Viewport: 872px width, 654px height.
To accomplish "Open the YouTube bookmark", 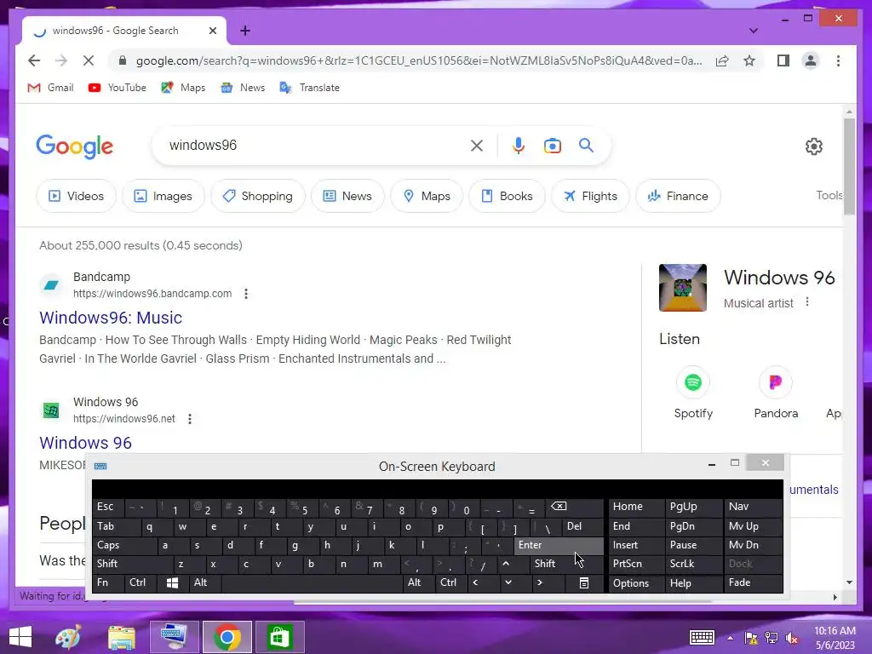I will pos(118,88).
